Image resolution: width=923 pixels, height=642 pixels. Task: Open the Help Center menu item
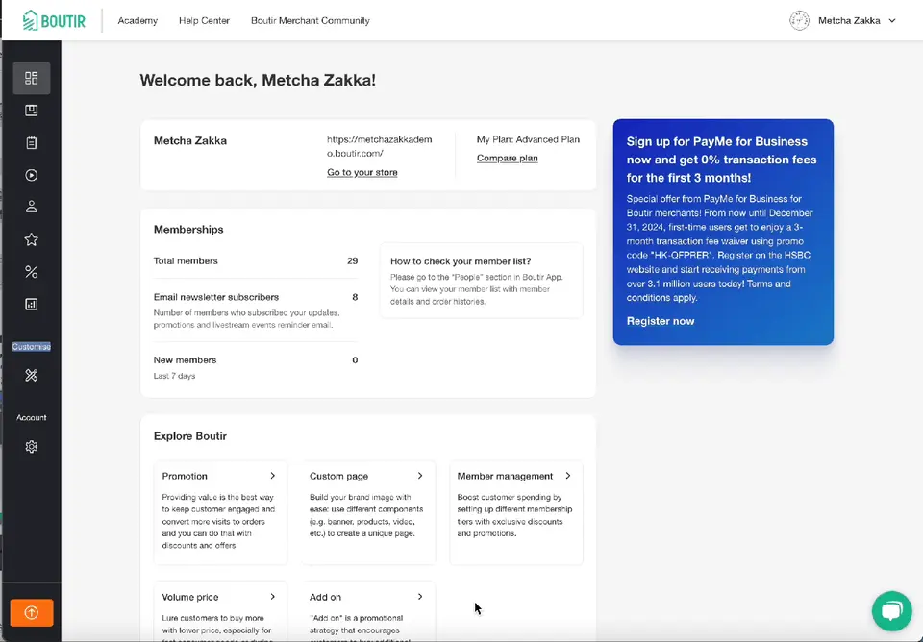pyautogui.click(x=204, y=20)
